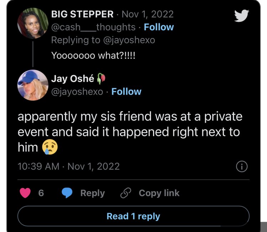Open the BIG STEPPER display name
The image size is (267, 232).
[83, 14]
